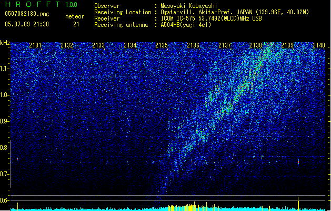
Task: Select the Ogata-vill. Akita-Pref. JAPAN location text
Action: (x=235, y=12)
